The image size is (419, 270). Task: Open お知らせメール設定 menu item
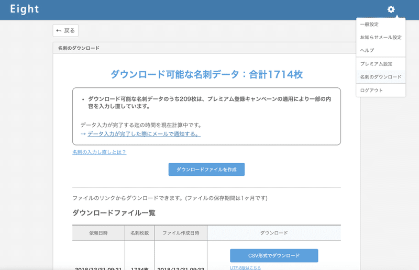[381, 37]
